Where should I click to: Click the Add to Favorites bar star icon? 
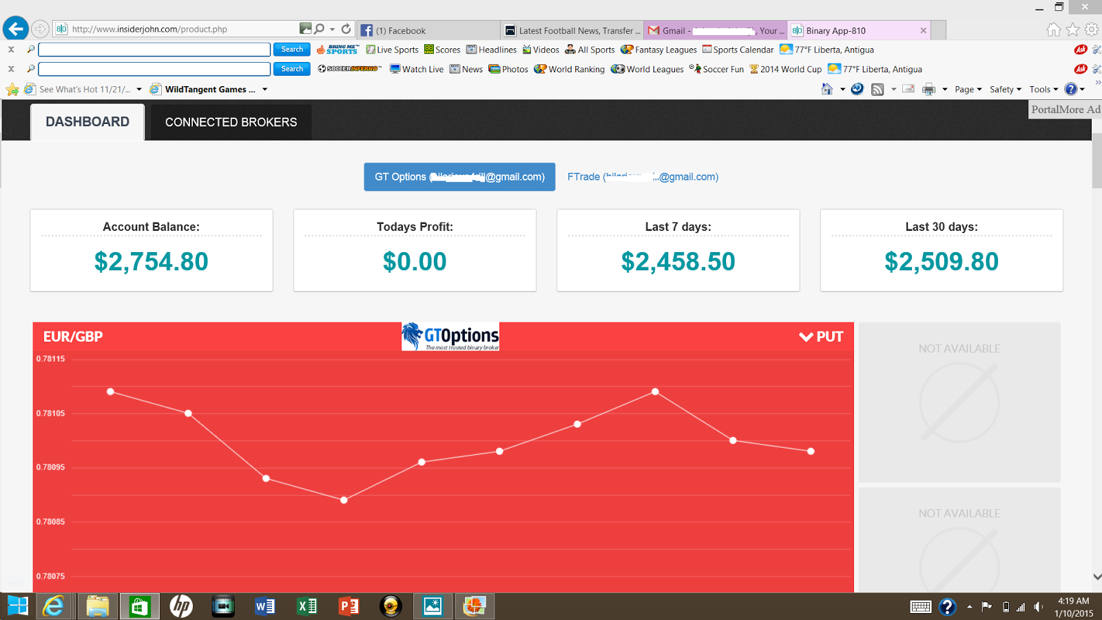pos(12,90)
